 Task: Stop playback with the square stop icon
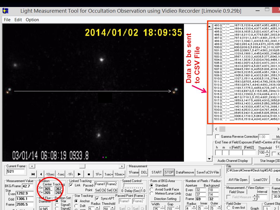click(x=89, y=174)
